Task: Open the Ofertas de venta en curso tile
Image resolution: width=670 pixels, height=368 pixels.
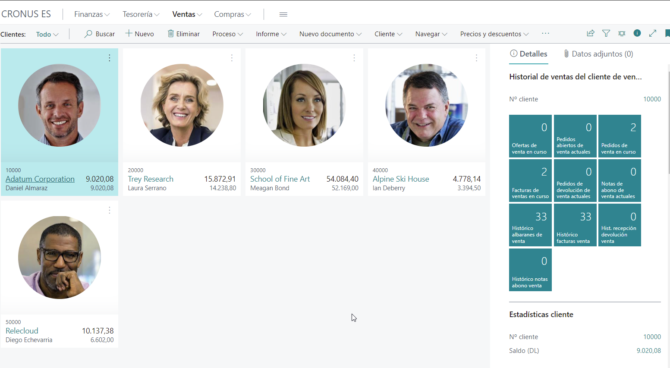Action: coord(530,136)
